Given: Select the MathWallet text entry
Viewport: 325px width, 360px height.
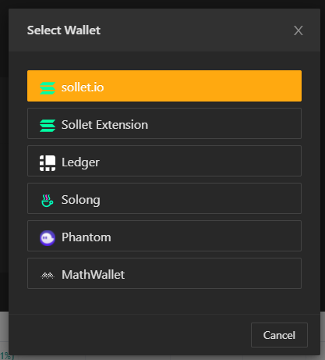Looking at the screenshot, I should point(93,275).
